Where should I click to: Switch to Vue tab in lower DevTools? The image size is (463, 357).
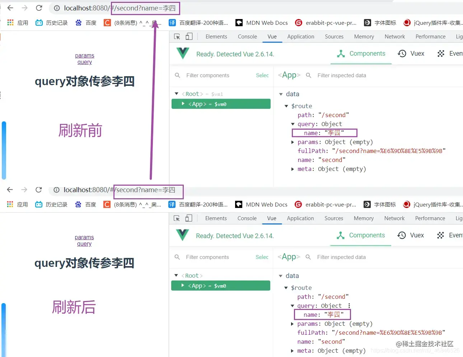click(272, 218)
